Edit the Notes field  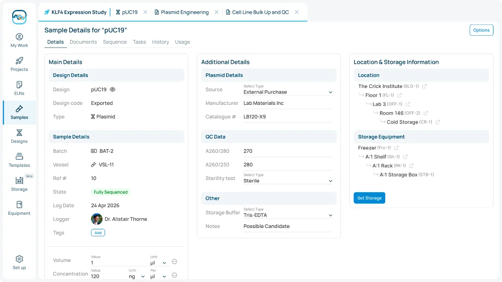click(x=288, y=227)
